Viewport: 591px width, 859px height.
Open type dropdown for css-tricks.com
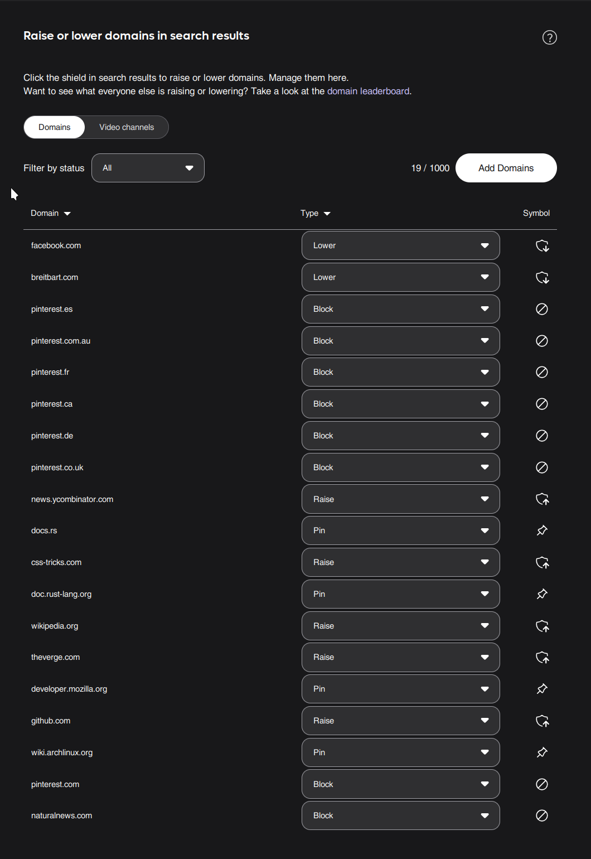[400, 562]
